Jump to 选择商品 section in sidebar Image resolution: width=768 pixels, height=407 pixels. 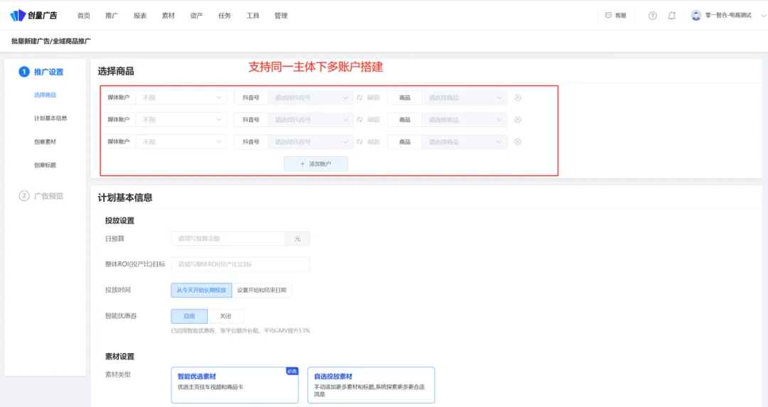pos(45,95)
